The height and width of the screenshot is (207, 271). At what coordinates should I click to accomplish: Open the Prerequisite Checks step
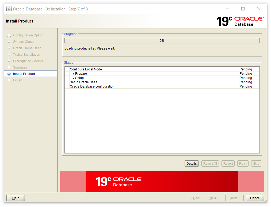[x=28, y=61]
